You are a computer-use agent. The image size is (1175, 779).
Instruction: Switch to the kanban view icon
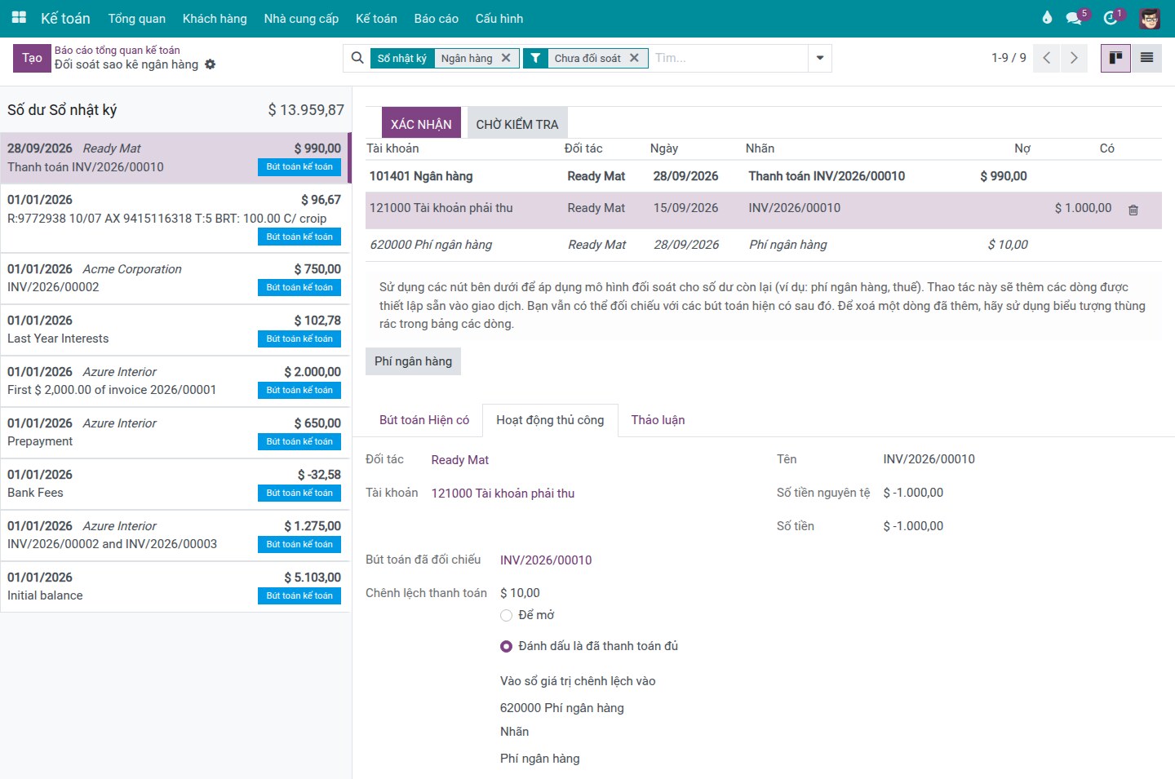[1115, 58]
